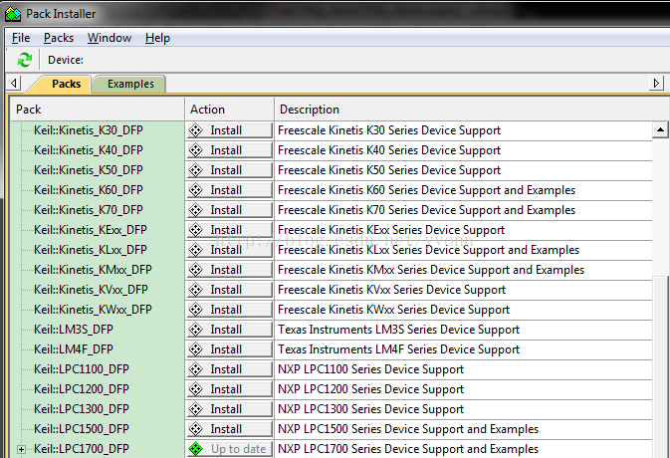Click Up to date button for LPC1700_DFP
Image resolution: width=670 pixels, height=458 pixels.
pyautogui.click(x=229, y=449)
